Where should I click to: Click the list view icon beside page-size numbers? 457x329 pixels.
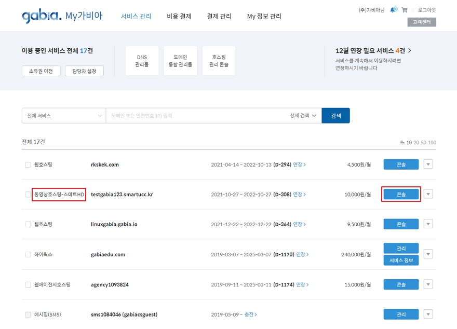(x=402, y=143)
